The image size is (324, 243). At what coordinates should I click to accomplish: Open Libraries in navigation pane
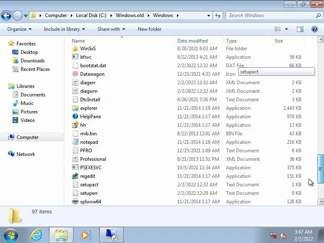point(26,86)
